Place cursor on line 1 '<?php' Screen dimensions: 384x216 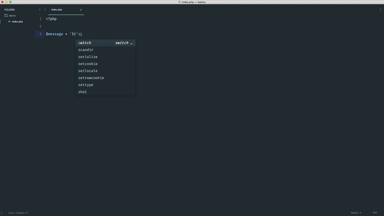point(51,19)
